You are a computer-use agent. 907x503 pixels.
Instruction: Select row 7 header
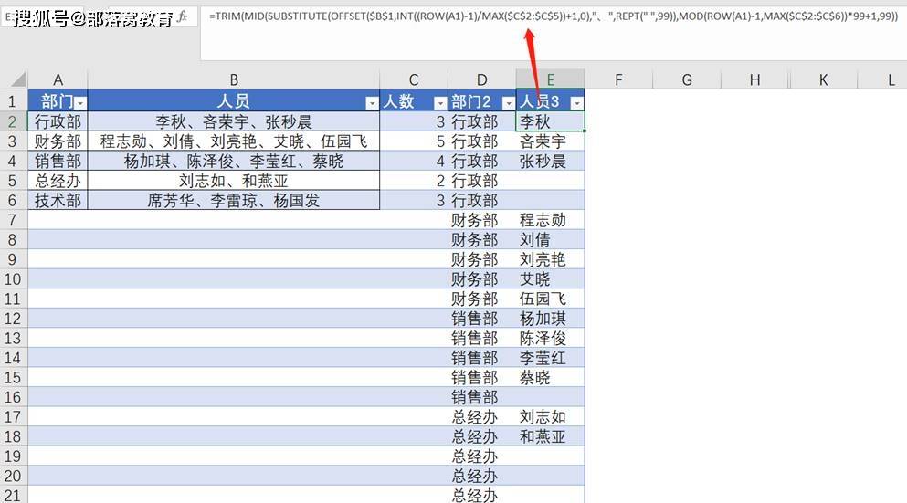[14, 220]
